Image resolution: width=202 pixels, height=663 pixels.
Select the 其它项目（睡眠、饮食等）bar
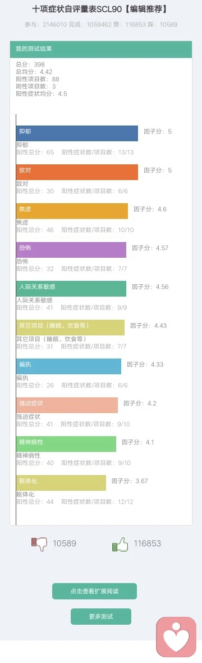pos(71,327)
